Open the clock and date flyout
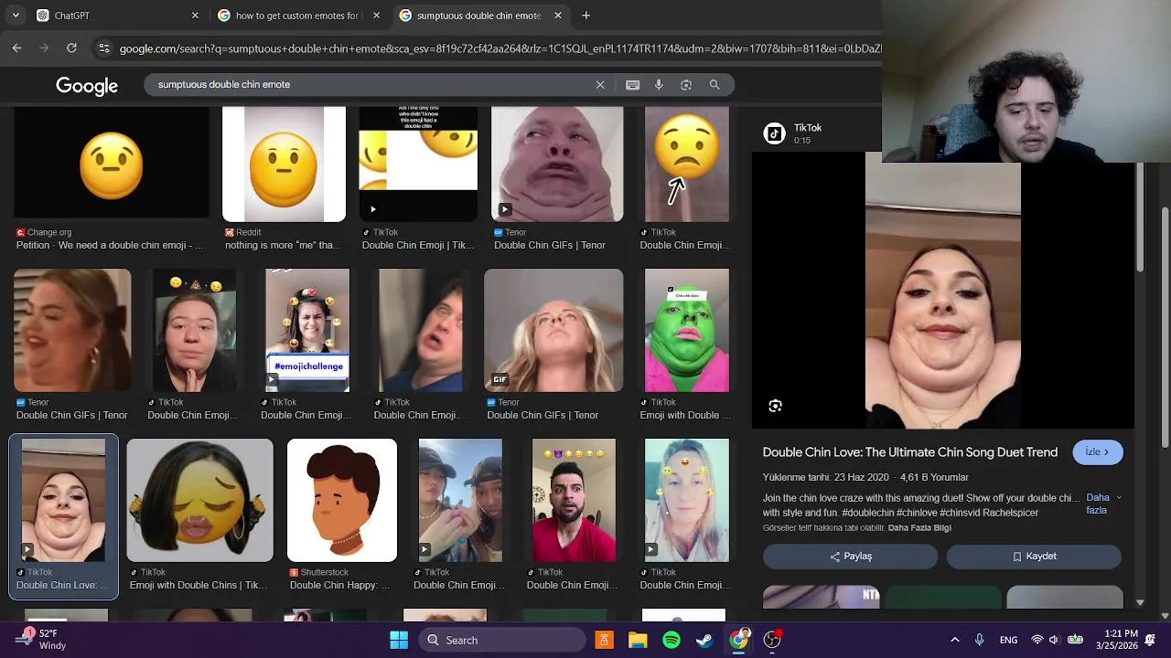Viewport: 1171px width, 658px height. pyautogui.click(x=1121, y=640)
